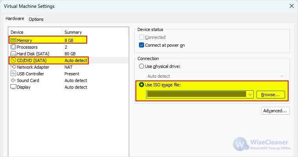This screenshot has height=157, width=298.
Task: Click inside the ISO image file path field
Action: 197,95
